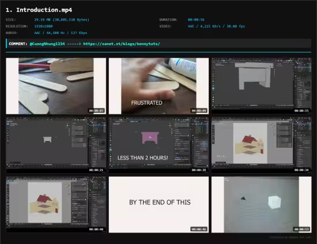Select the video info AVC 4,215 kb/s
This screenshot has width=317, height=244.
216,26
